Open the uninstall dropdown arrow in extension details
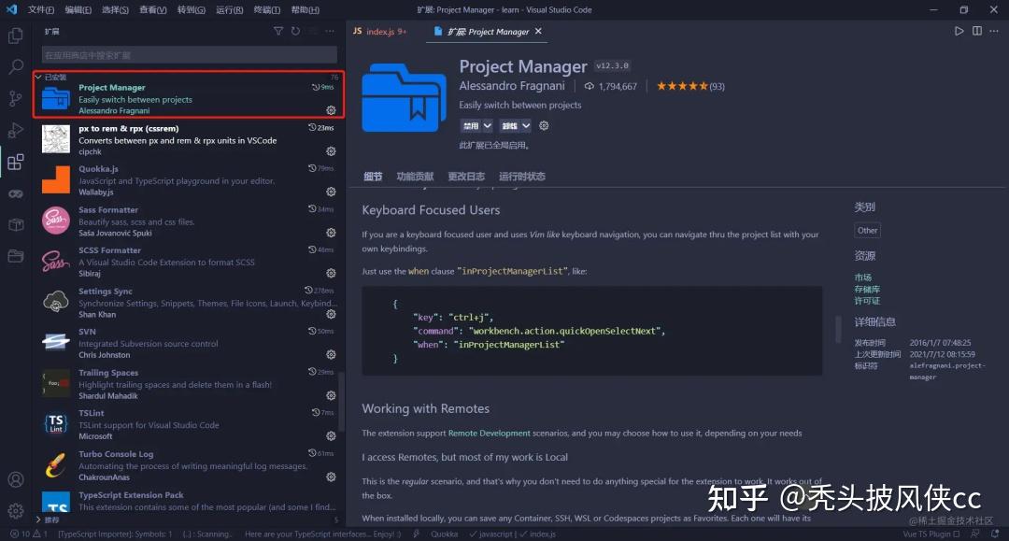The image size is (1009, 541). pos(526,125)
